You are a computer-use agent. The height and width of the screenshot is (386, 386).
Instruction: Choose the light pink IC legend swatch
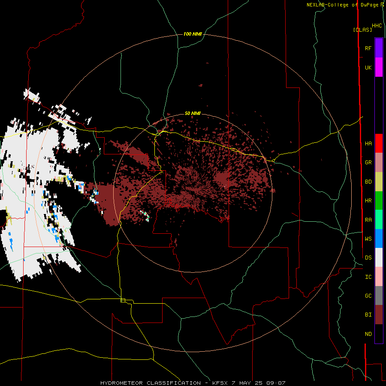click(379, 277)
